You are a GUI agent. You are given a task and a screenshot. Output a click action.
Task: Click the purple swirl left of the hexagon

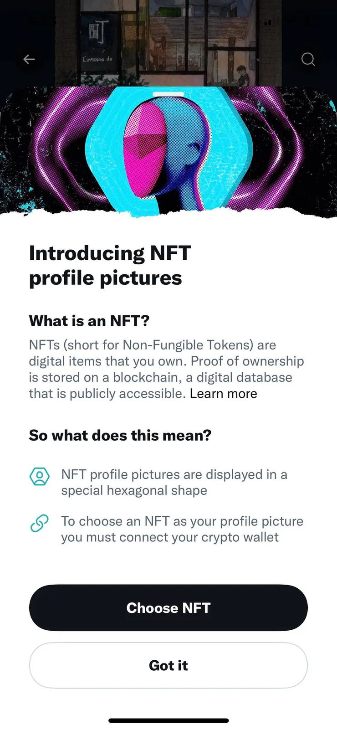pos(64,150)
